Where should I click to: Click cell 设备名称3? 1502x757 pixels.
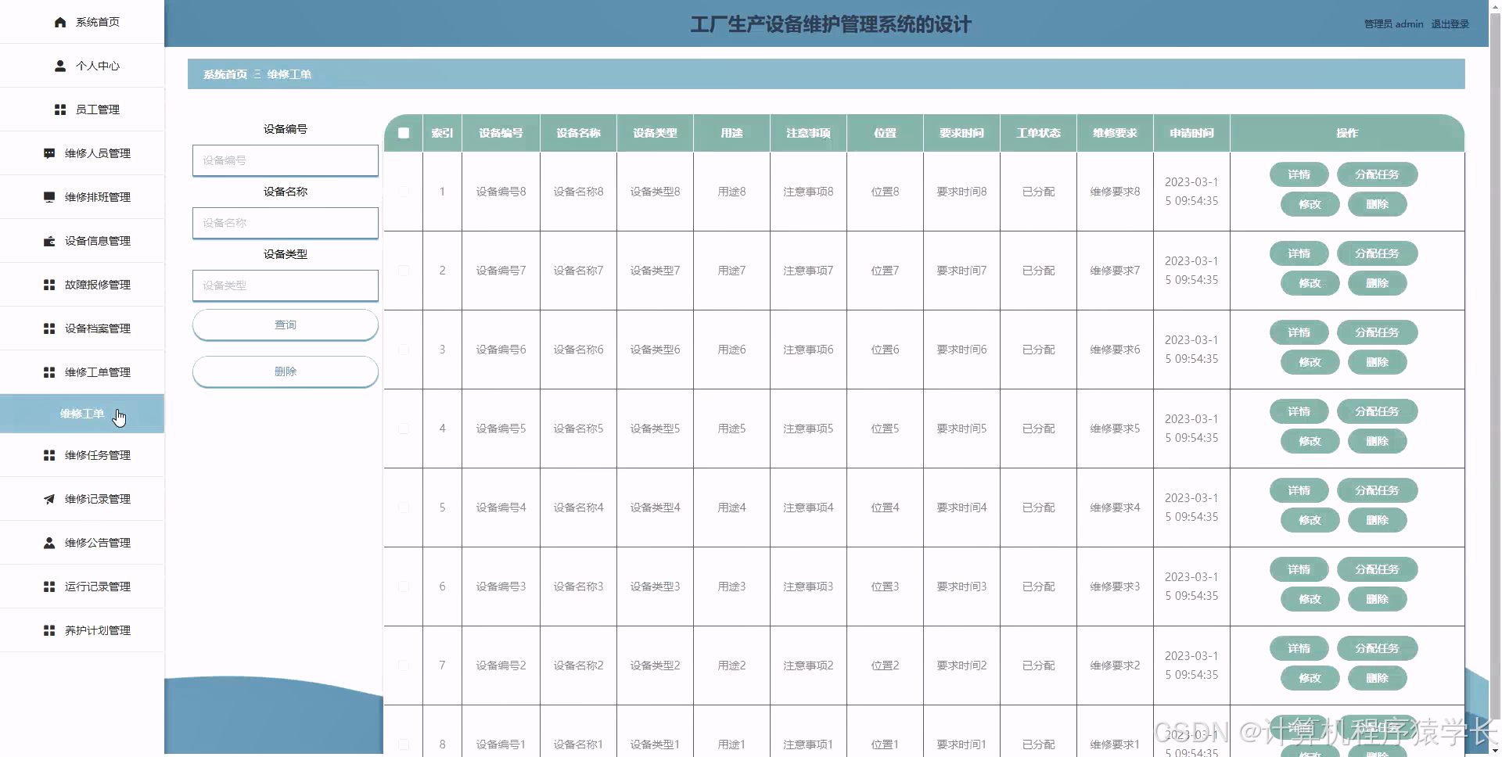tap(578, 587)
